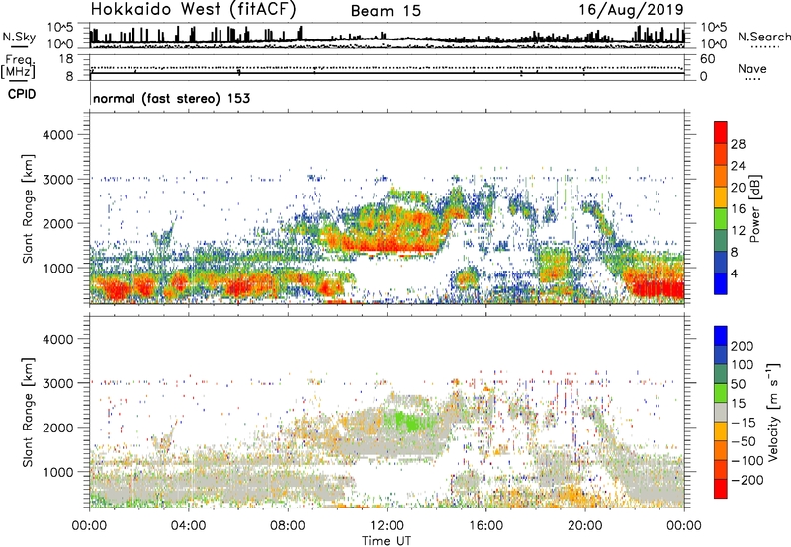791x547 pixels.
Task: Click the "100" velocity colorbar label
Action: [x=743, y=365]
